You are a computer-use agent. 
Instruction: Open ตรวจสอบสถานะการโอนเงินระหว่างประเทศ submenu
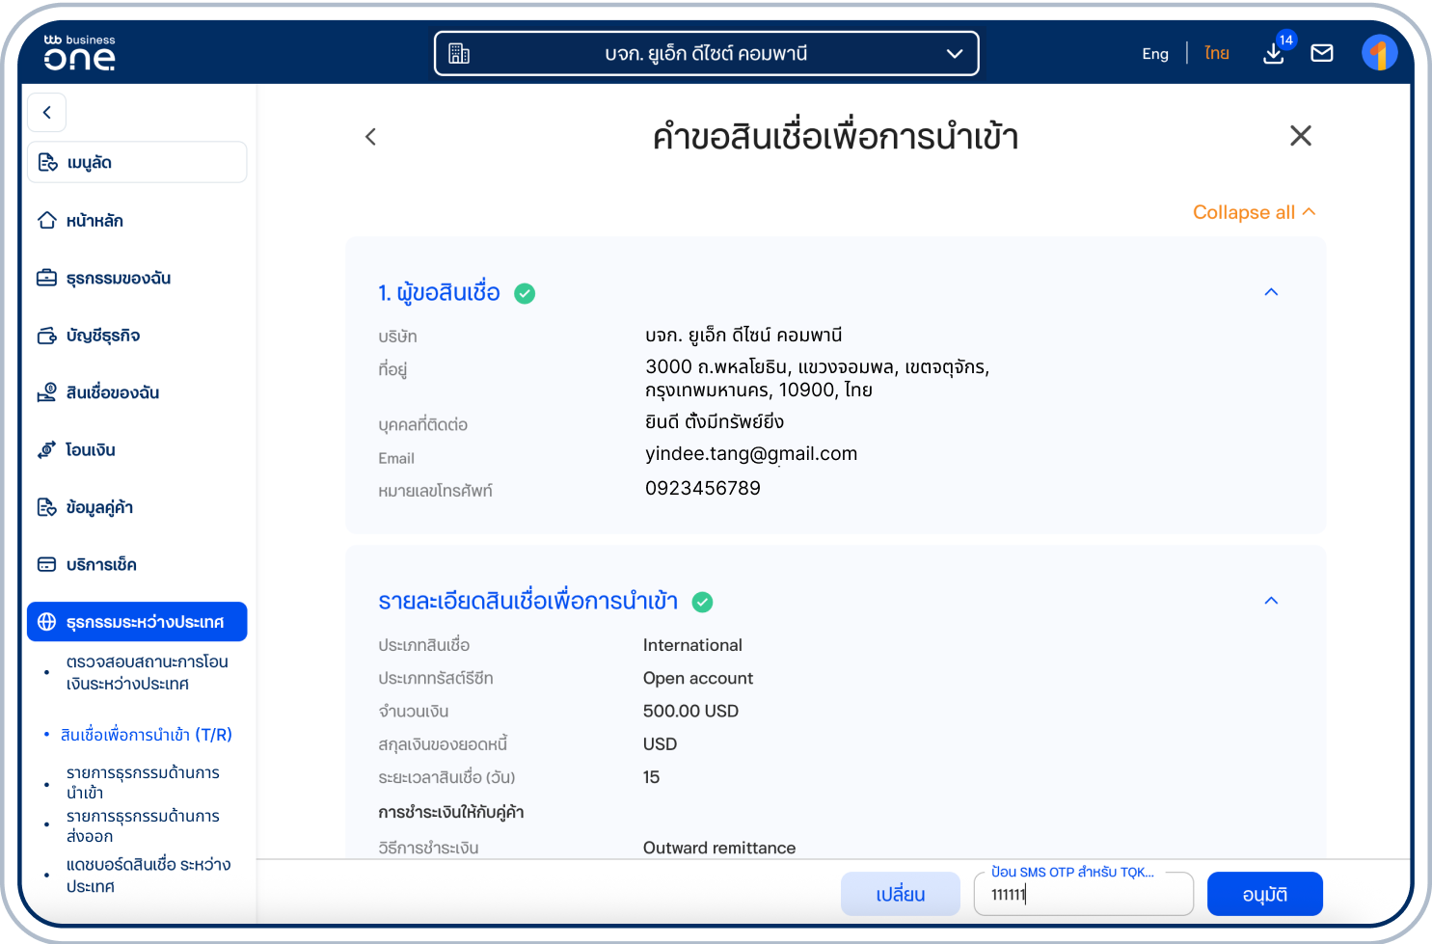point(147,672)
